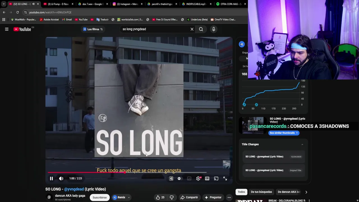Switch to theater mode
Viewport: 359px width, 202px height.
click(207, 178)
